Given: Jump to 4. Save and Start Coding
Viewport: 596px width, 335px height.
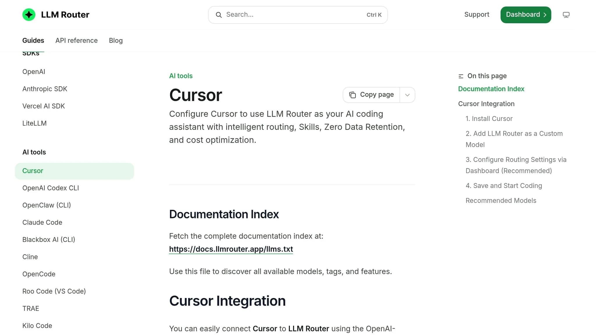Looking at the screenshot, I should (x=504, y=186).
